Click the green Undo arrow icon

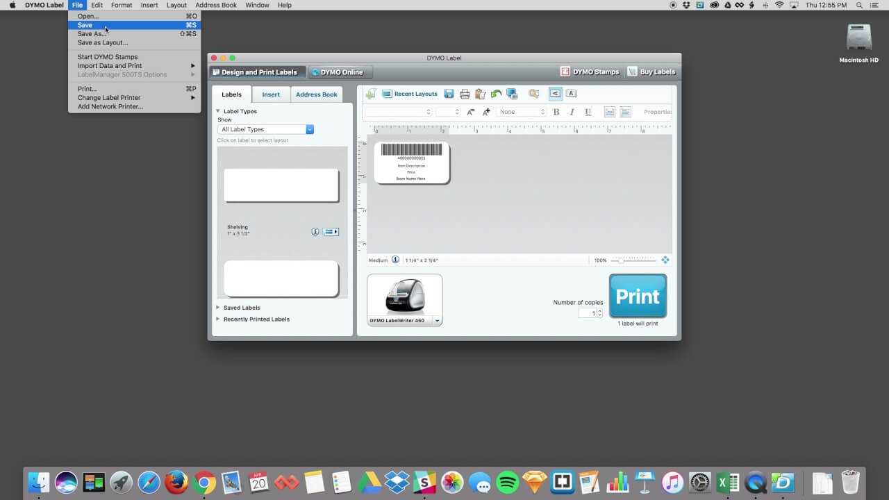[x=496, y=94]
